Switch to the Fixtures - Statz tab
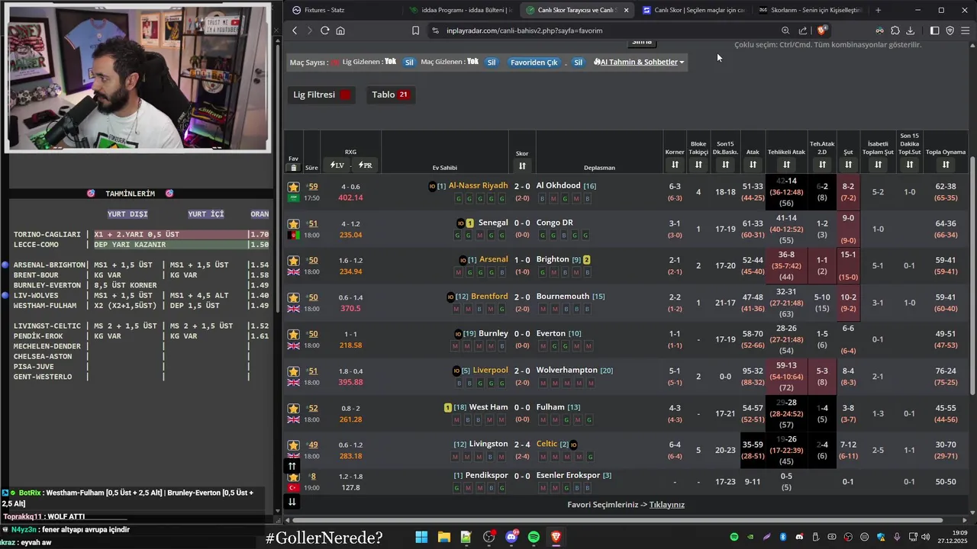977x549 pixels. (342, 10)
